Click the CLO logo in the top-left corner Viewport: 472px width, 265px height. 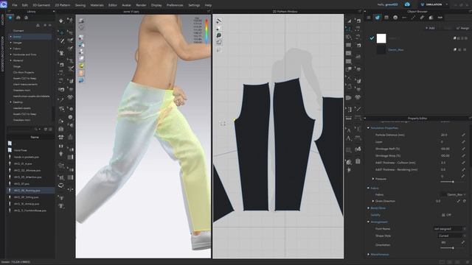tap(4, 4)
